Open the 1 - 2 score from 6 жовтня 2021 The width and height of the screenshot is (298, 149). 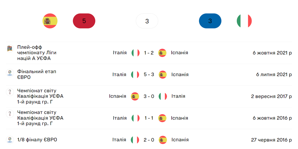click(x=149, y=53)
